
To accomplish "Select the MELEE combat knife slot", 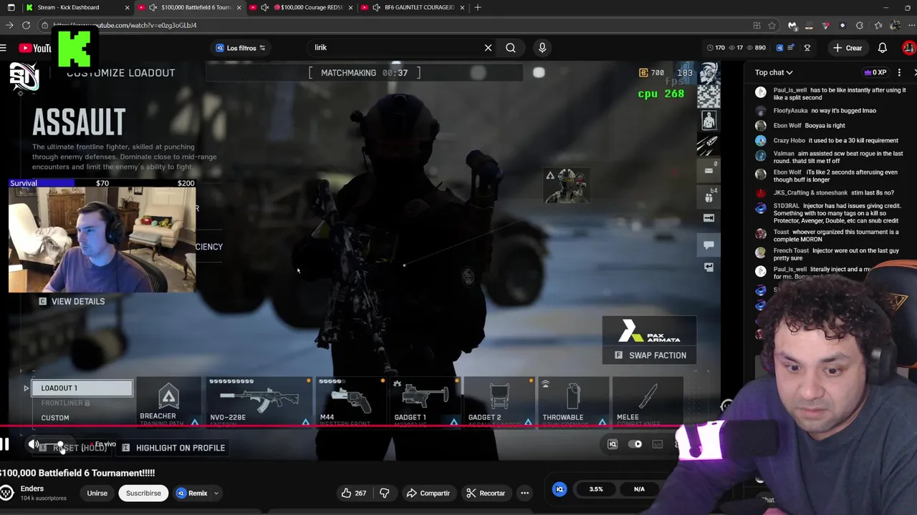I will click(647, 403).
